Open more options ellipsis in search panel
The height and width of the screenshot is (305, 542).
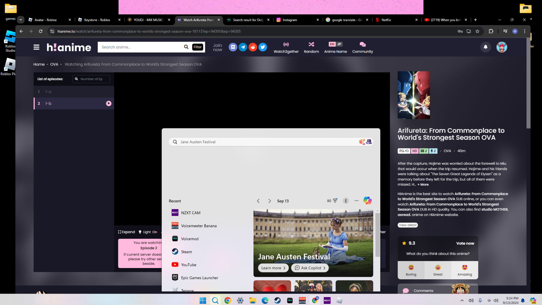[357, 201]
